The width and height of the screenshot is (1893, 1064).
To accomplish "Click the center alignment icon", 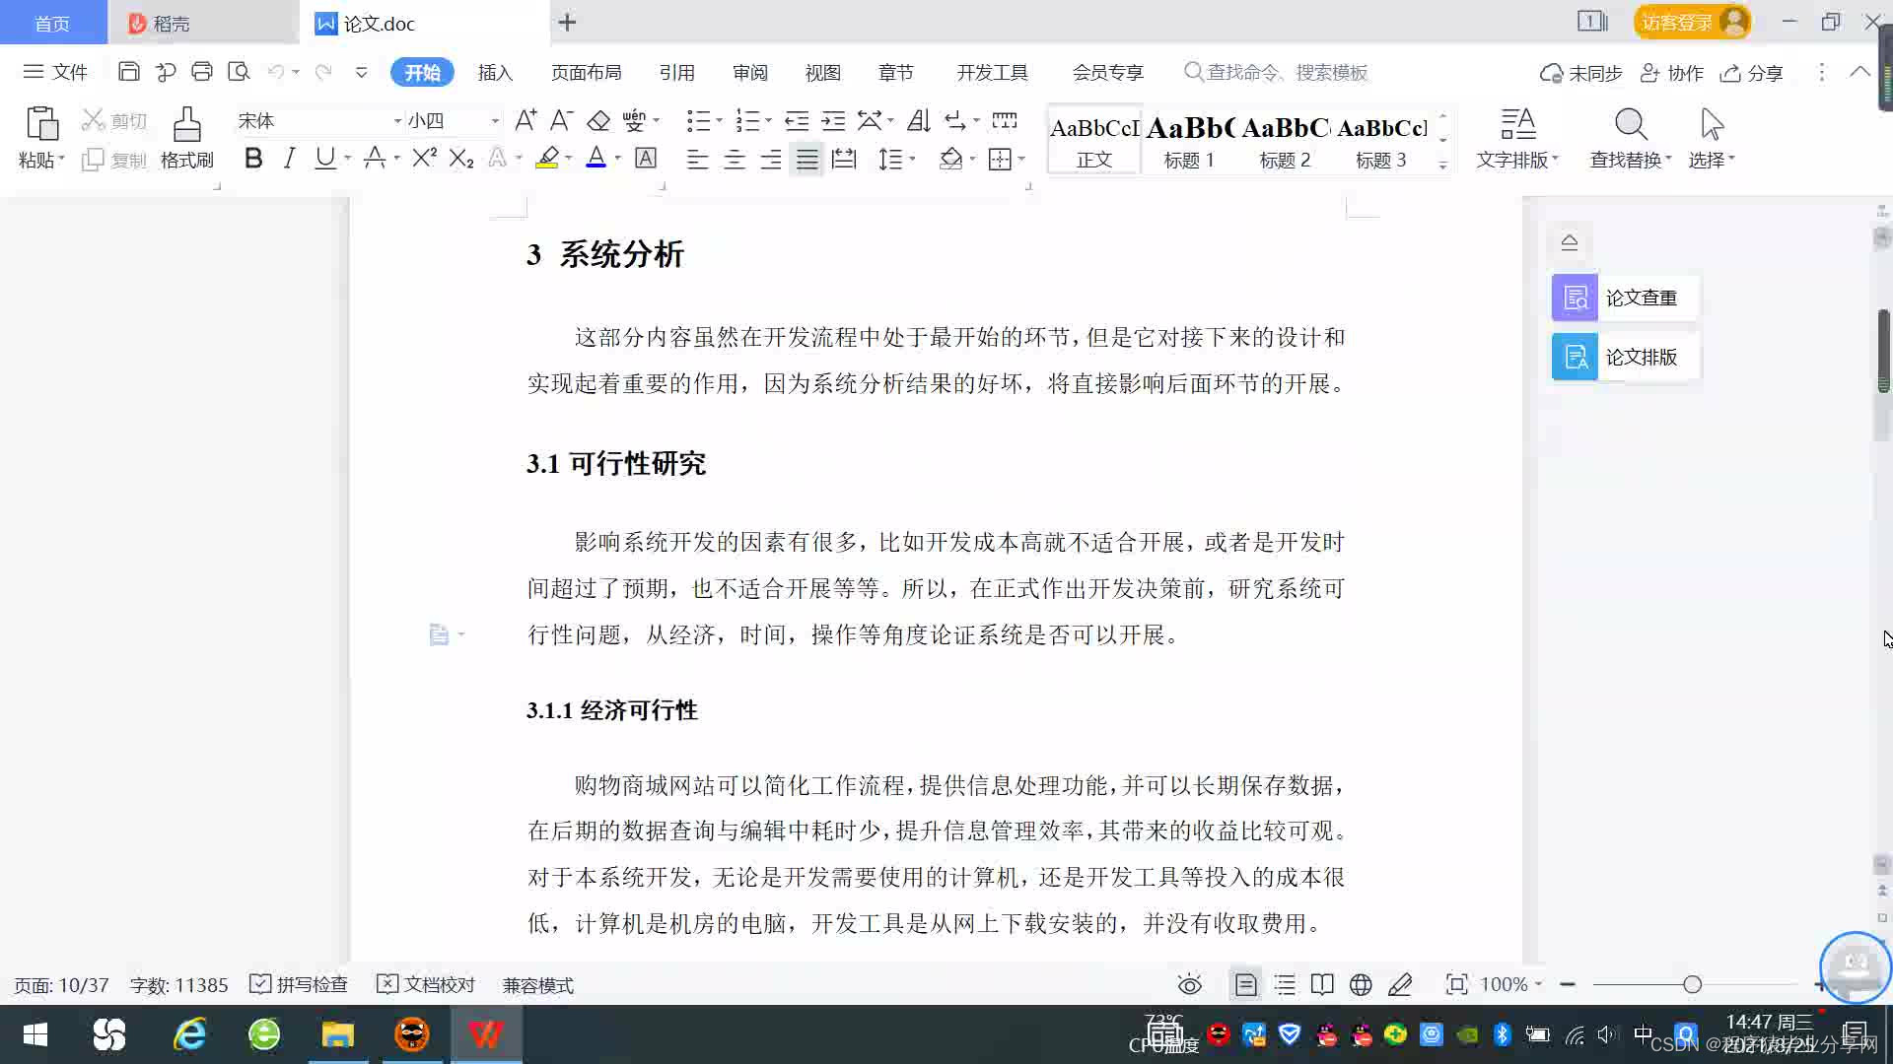I will (734, 160).
